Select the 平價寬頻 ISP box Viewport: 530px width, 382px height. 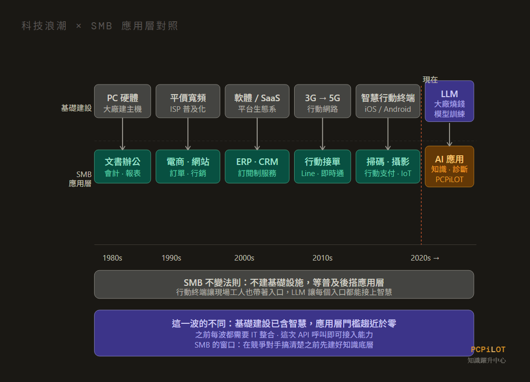[x=188, y=101]
